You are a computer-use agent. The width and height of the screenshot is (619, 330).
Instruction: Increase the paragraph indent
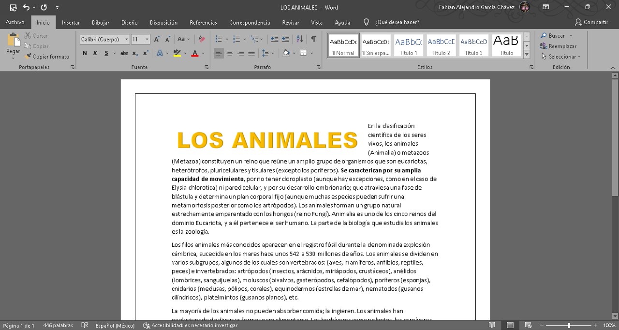click(286, 39)
